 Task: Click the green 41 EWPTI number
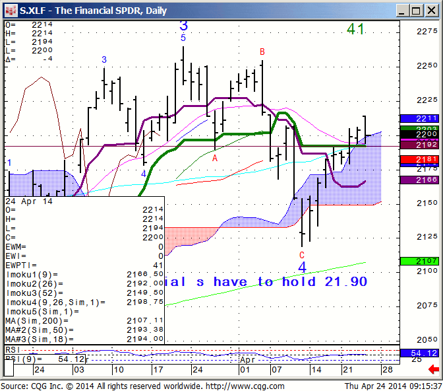[355, 29]
